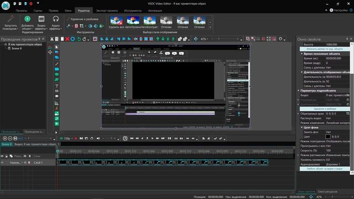Select the Line drawing tool in left toolbar
The height and width of the screenshot is (199, 354).
[x=56, y=64]
